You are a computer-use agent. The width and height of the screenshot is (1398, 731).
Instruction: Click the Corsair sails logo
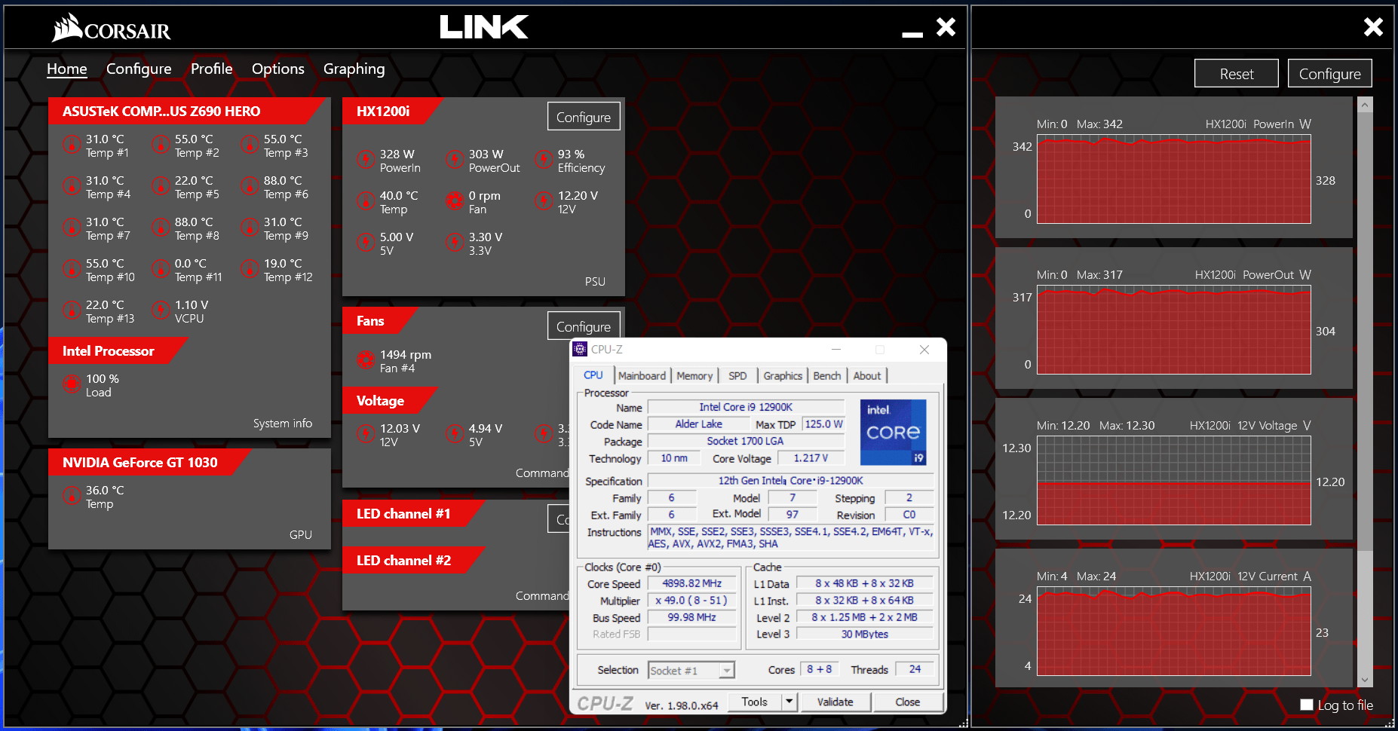point(67,28)
